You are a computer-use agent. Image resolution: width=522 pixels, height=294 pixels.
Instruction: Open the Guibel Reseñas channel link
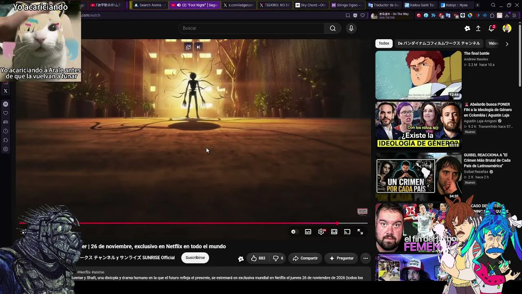coord(476,172)
